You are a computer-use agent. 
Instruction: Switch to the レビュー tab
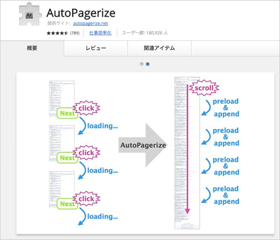[96, 48]
